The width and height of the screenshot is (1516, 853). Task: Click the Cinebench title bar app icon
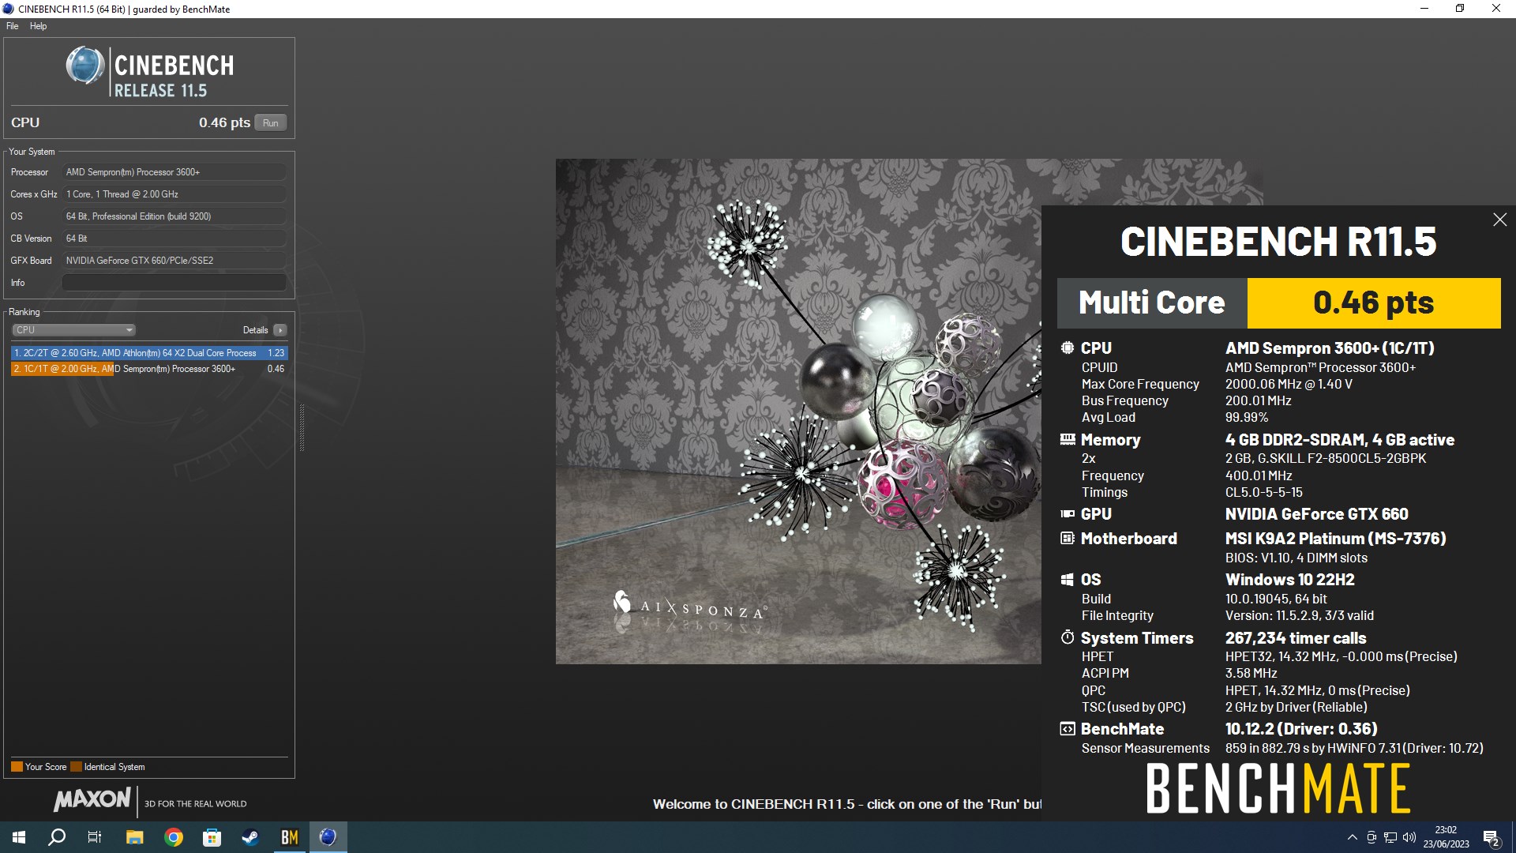click(9, 9)
